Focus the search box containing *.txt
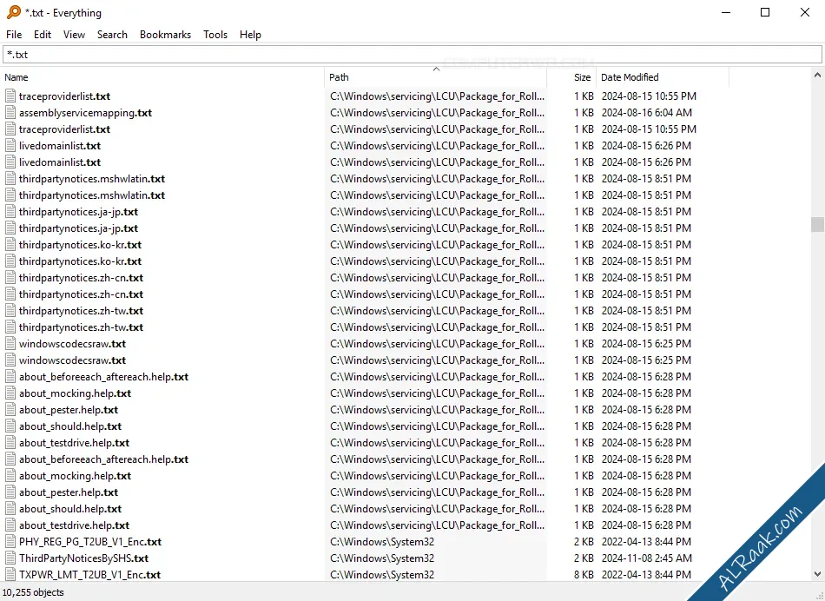825x601 pixels. tap(412, 55)
